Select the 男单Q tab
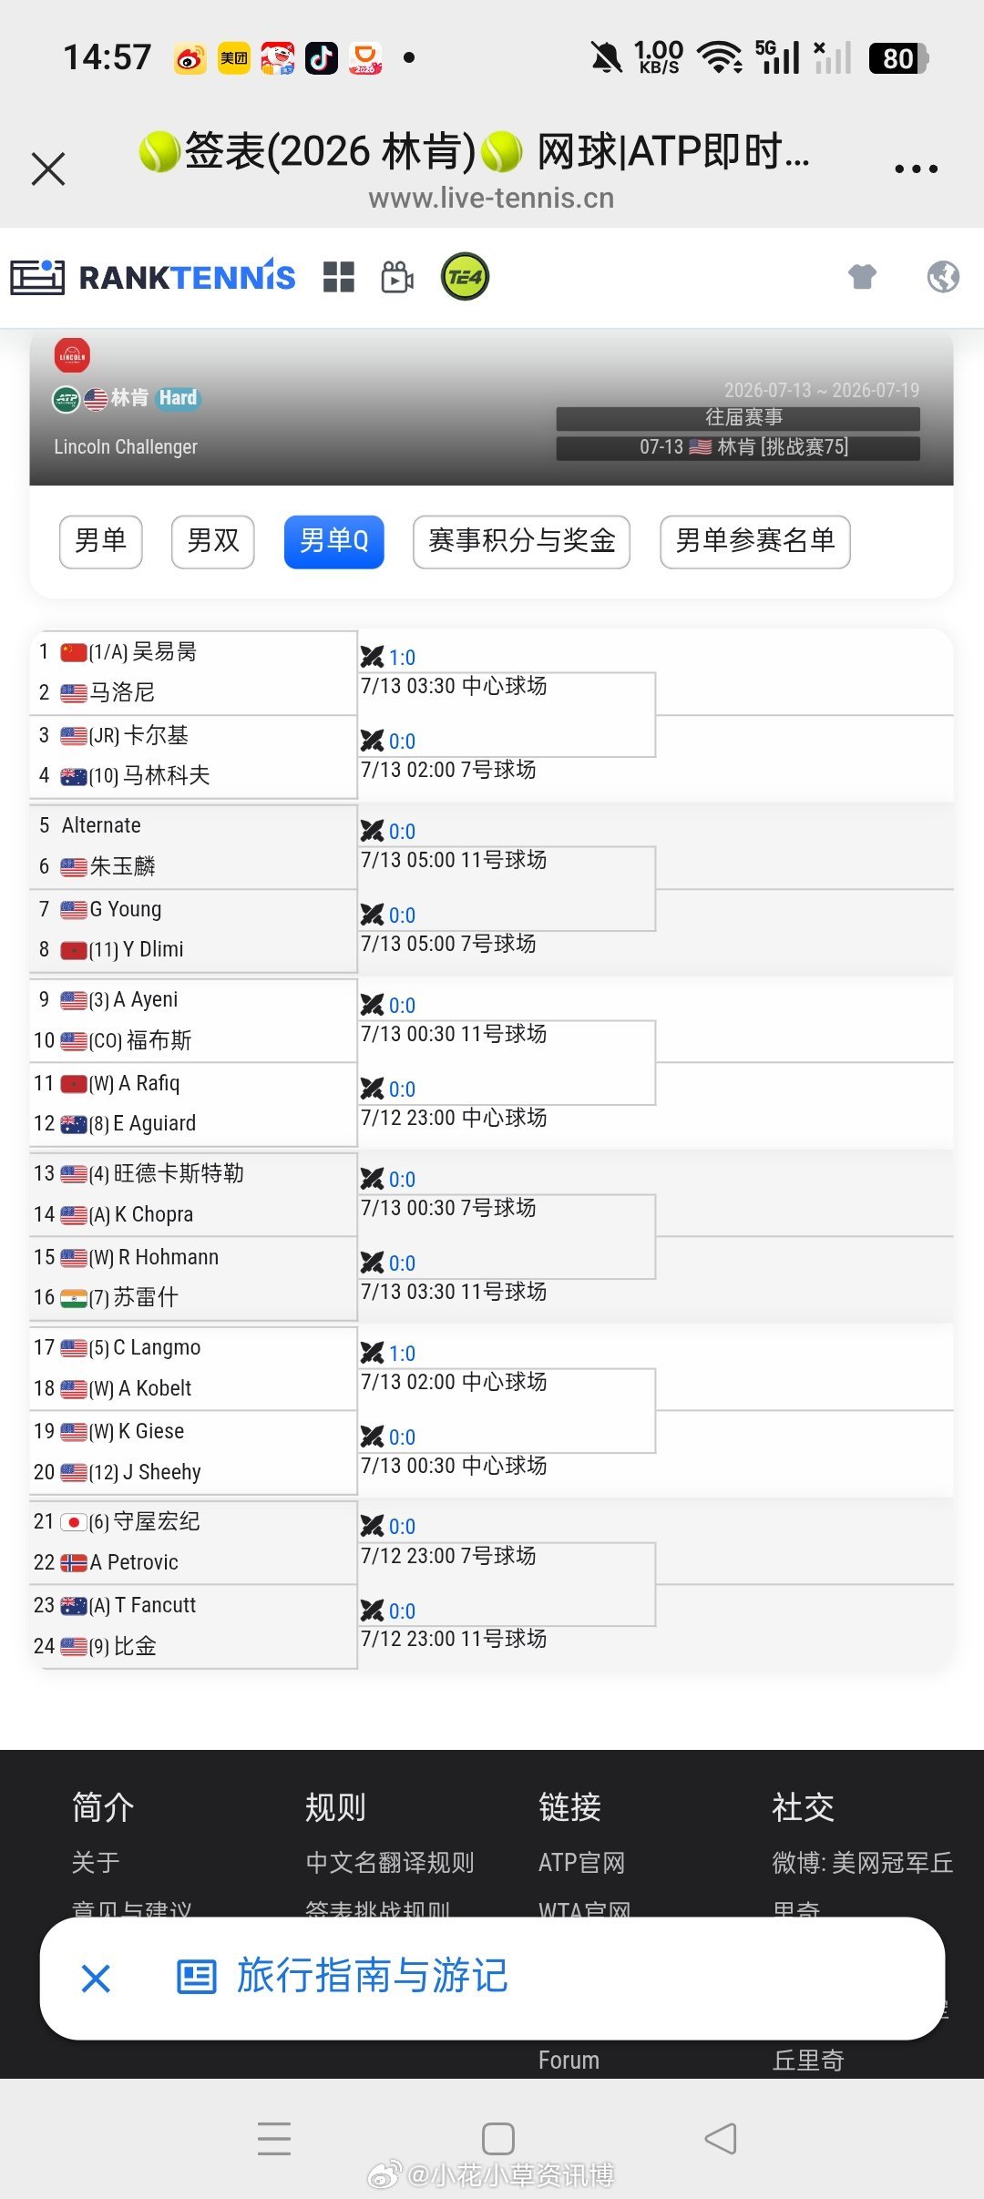The image size is (984, 2199). [333, 541]
